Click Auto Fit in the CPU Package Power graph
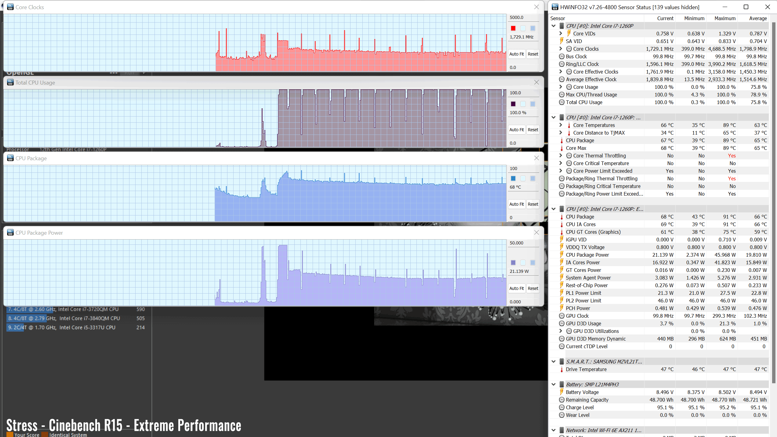This screenshot has width=777, height=437. 517,288
